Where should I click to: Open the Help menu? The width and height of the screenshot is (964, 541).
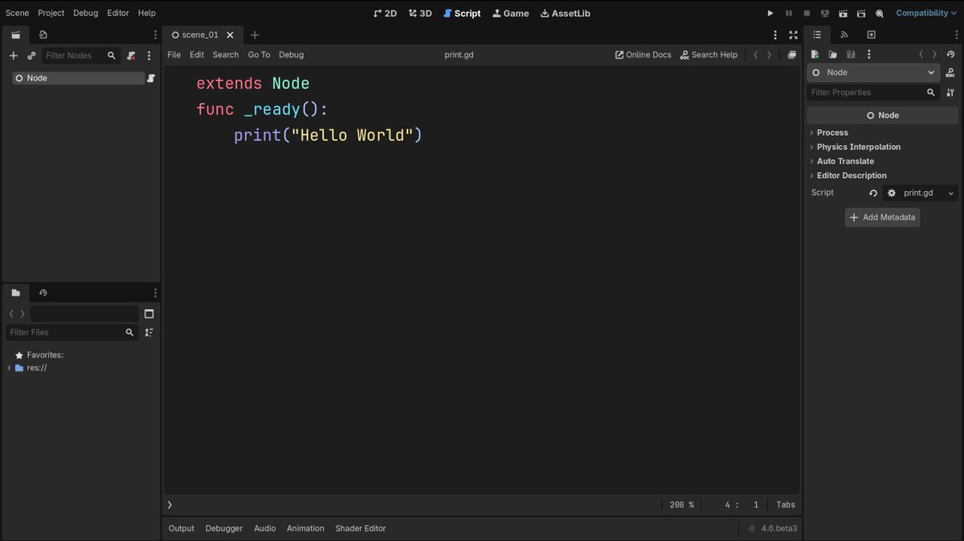pos(146,13)
